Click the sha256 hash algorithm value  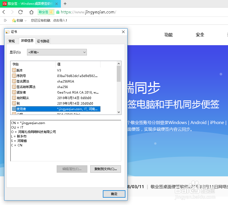coord(62,87)
